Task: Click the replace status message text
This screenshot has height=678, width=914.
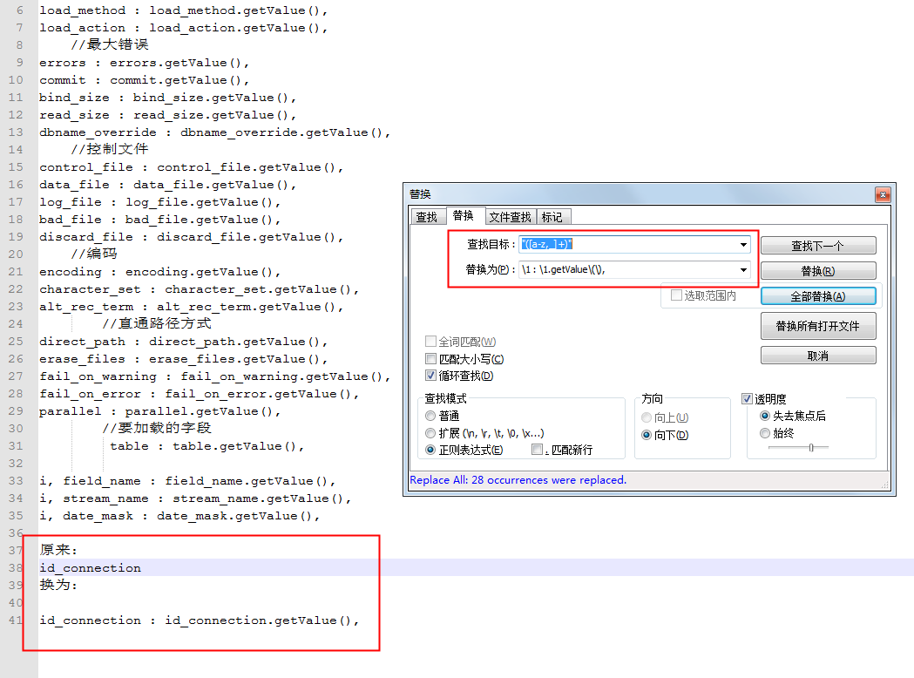Action: point(518,480)
